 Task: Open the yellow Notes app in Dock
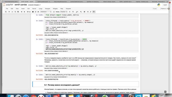pyautogui.click(x=71, y=96)
